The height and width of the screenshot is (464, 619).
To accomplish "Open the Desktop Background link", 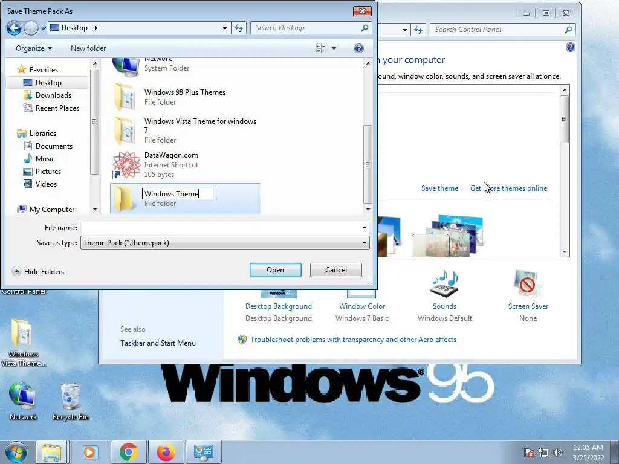I will (278, 306).
